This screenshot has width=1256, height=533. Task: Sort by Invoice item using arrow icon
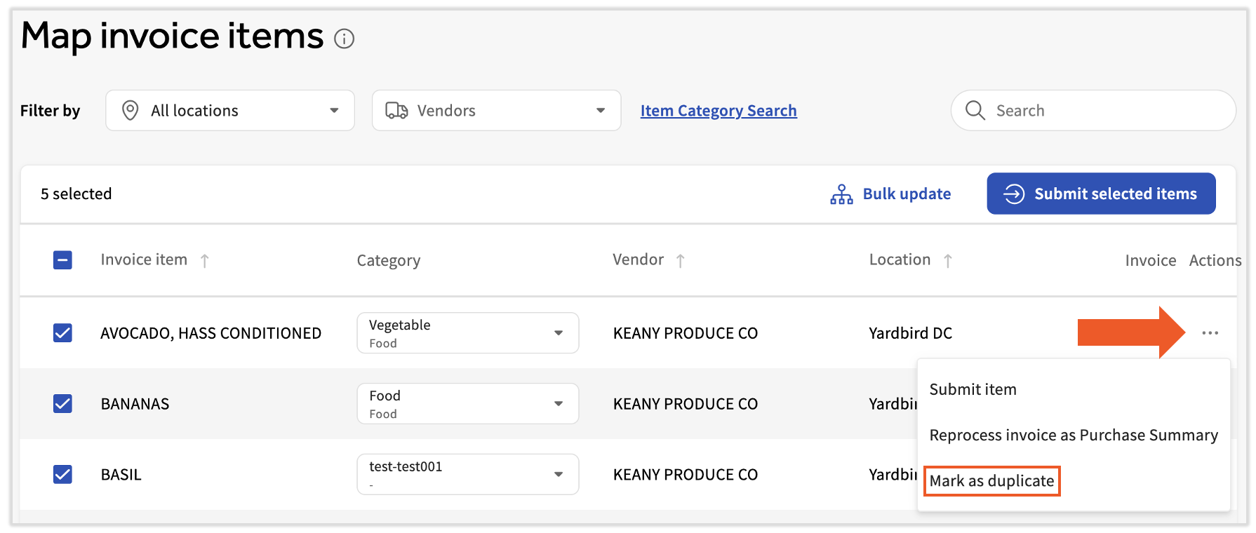pyautogui.click(x=205, y=261)
